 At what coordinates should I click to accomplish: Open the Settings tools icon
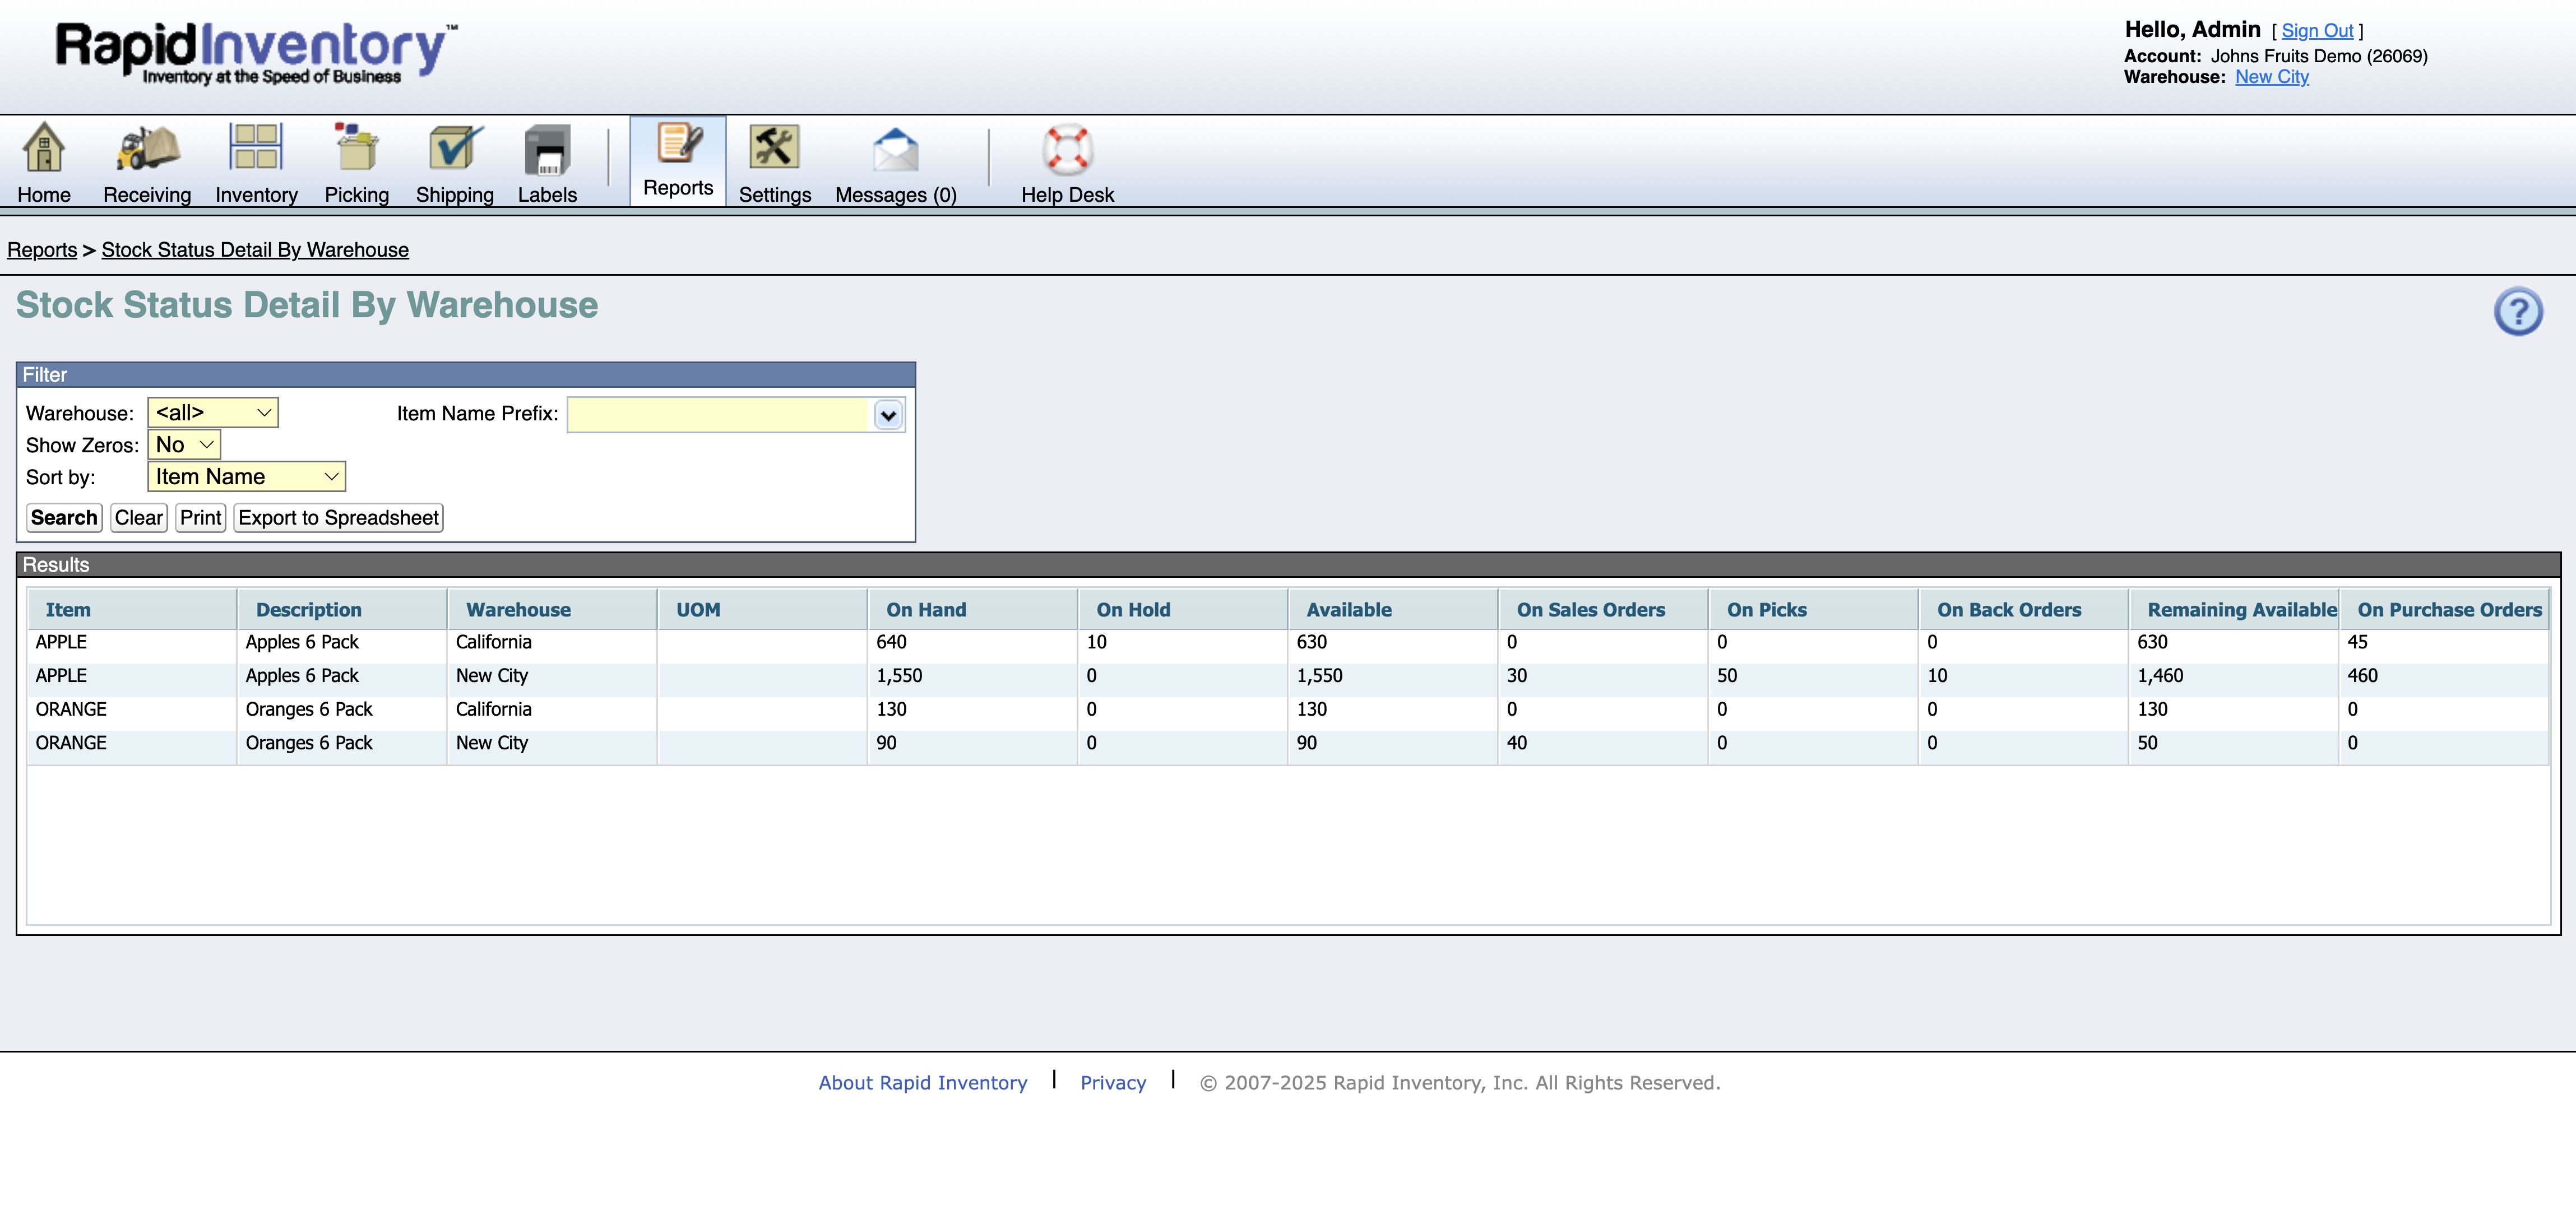774,148
